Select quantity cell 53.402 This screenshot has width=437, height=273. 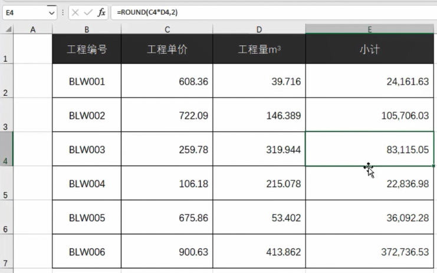(x=259, y=217)
